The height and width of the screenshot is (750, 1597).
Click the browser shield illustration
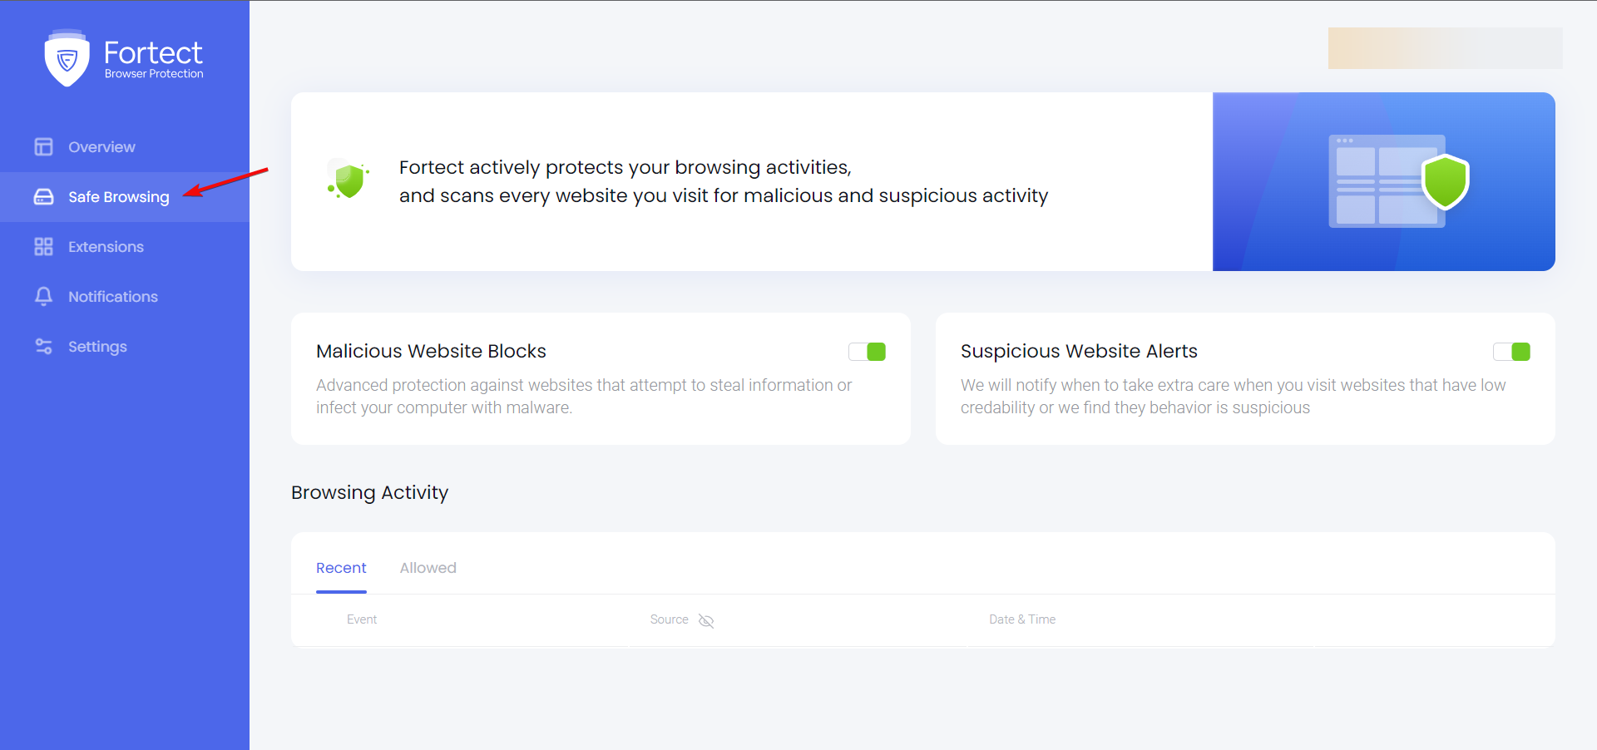point(1399,181)
